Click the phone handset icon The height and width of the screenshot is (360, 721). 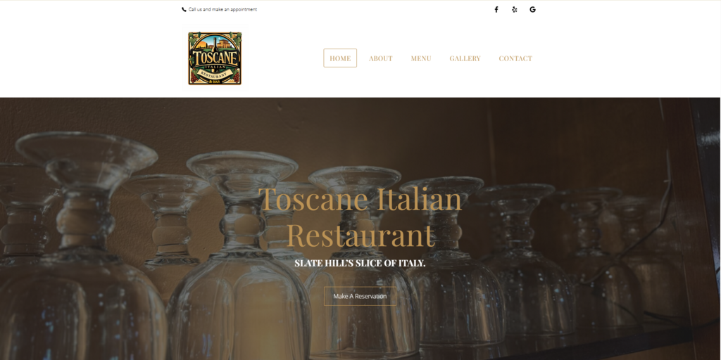(184, 9)
